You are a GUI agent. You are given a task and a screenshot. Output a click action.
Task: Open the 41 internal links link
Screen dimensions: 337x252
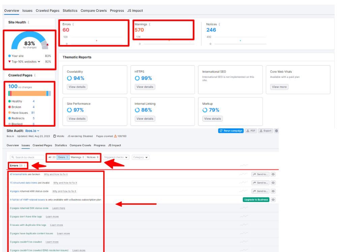click(19, 174)
